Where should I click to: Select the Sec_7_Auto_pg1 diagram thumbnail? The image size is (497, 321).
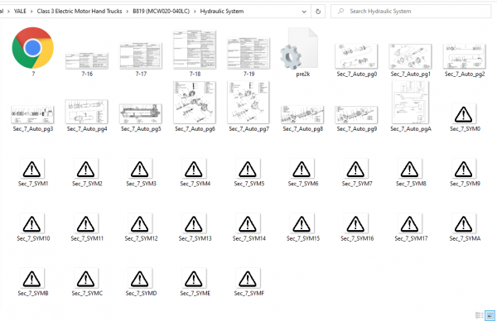(410, 56)
